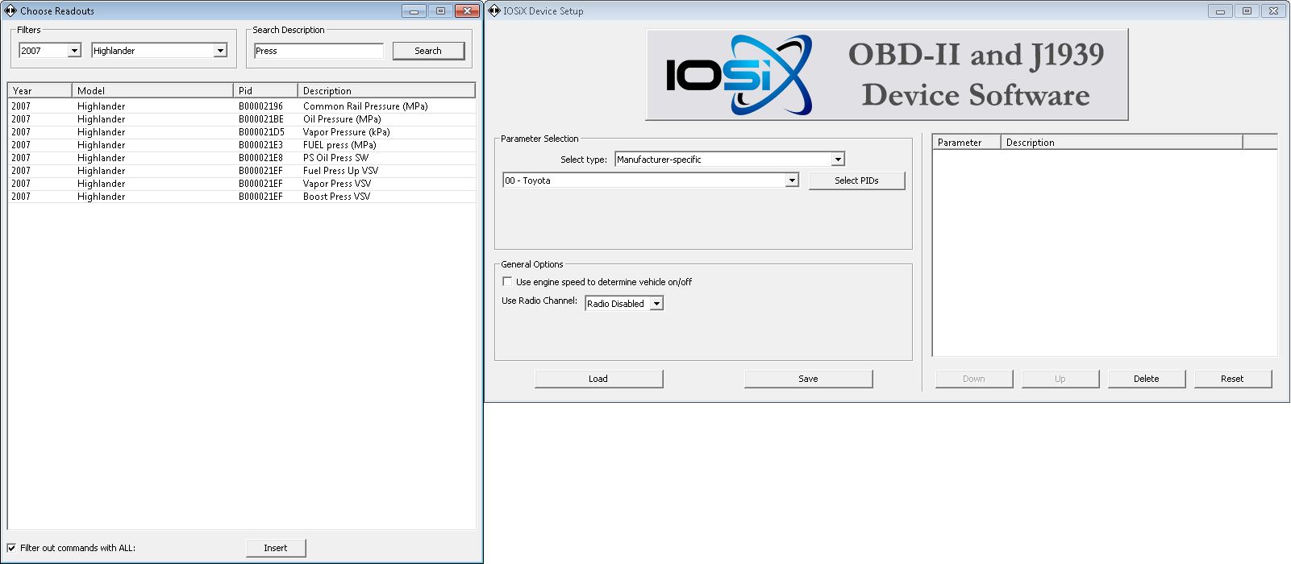Click the Parameter column header
This screenshot has width=1291, height=564.
966,143
